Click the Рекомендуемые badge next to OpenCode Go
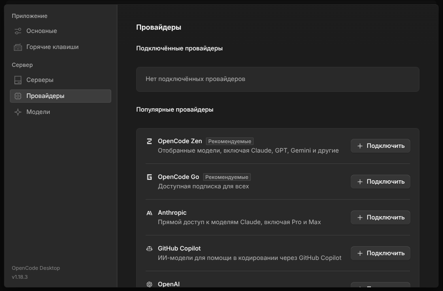The height and width of the screenshot is (291, 443). click(x=227, y=177)
